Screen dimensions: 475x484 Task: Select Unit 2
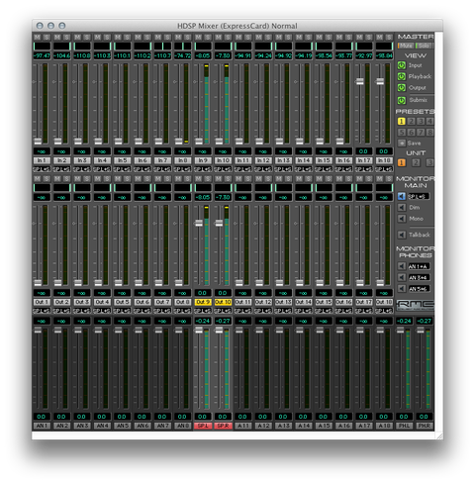(x=416, y=162)
